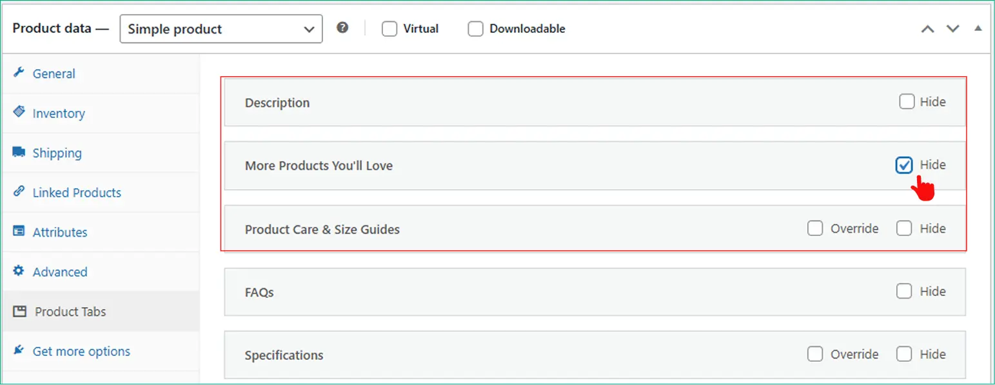Select the General tab wrench icon
This screenshot has height=385, width=995.
(x=20, y=74)
